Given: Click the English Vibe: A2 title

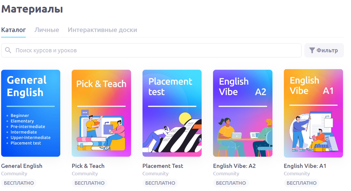Looking at the screenshot, I should 234,166.
